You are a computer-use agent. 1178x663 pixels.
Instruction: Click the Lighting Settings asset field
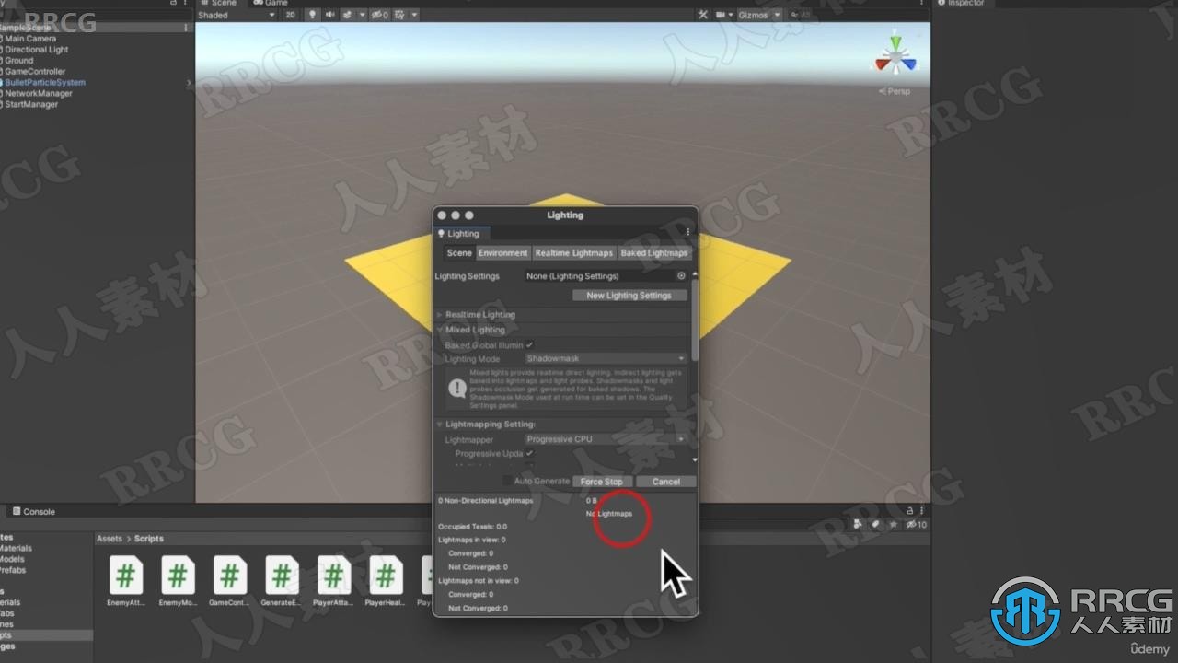point(606,276)
